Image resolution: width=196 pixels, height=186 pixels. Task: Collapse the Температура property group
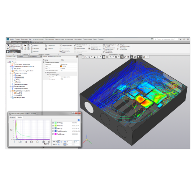(48, 75)
